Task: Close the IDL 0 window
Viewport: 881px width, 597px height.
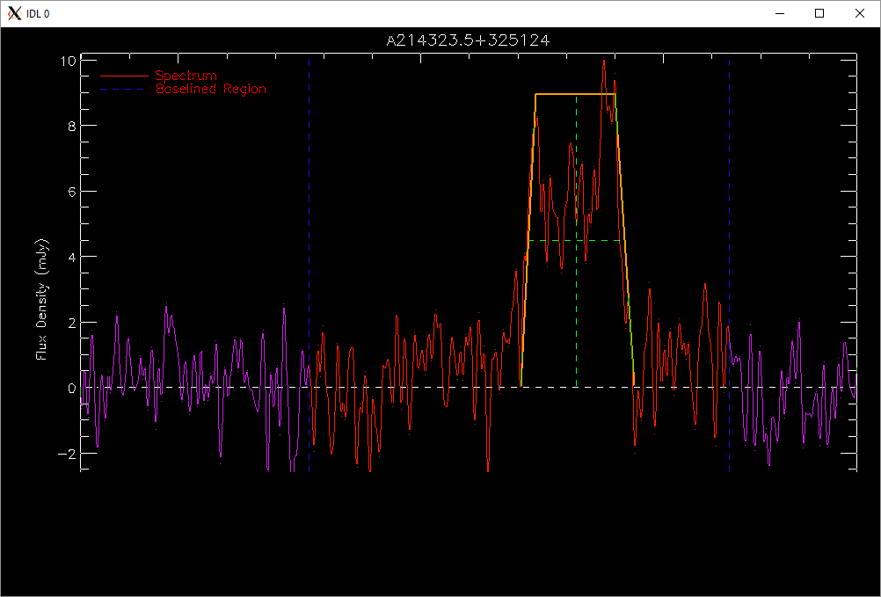Action: [x=859, y=13]
